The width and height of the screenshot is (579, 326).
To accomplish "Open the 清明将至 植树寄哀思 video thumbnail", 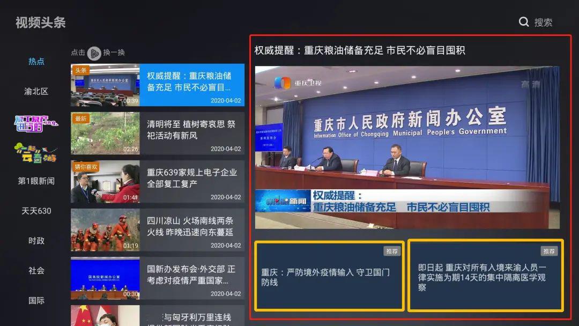I will point(105,133).
